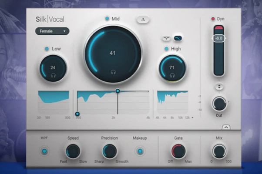The image size is (262, 174).
Task: Click the up/down link arrows below Dyn meter
Action: [219, 87]
